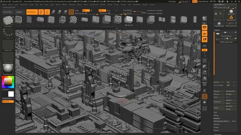Toggle the Rgb mode button

point(86,10)
